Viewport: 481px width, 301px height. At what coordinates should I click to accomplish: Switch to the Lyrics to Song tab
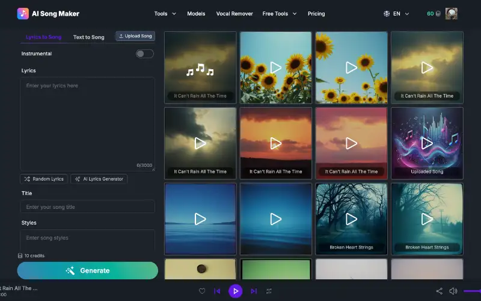click(x=43, y=37)
